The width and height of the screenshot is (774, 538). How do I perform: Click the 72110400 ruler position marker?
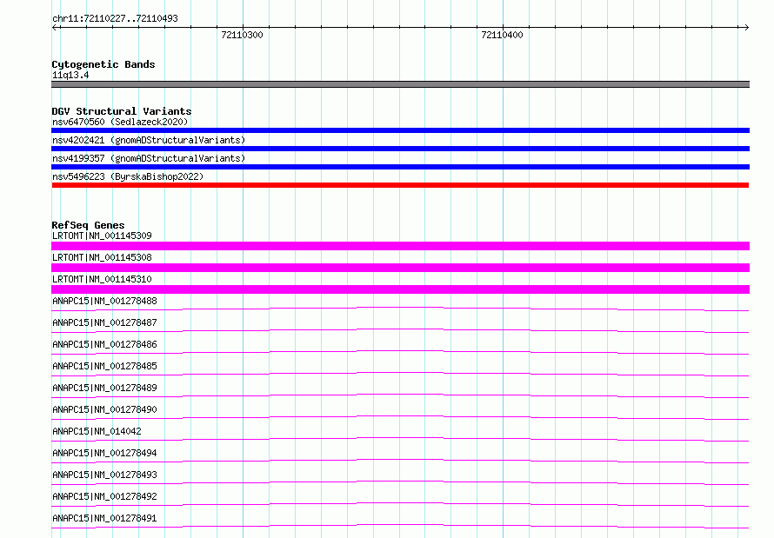coord(502,35)
